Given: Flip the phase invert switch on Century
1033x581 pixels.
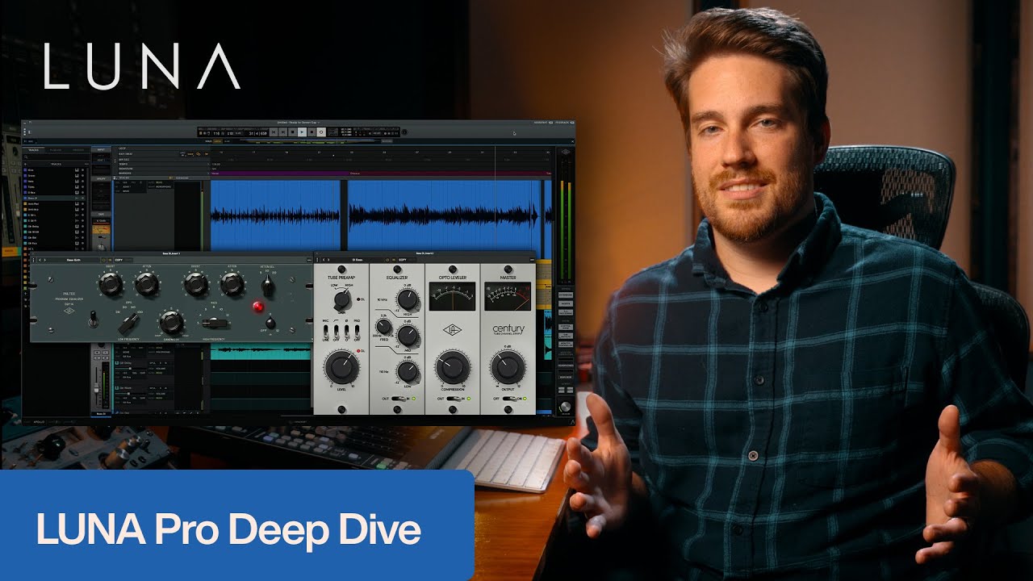Looking at the screenshot, I should click(347, 332).
